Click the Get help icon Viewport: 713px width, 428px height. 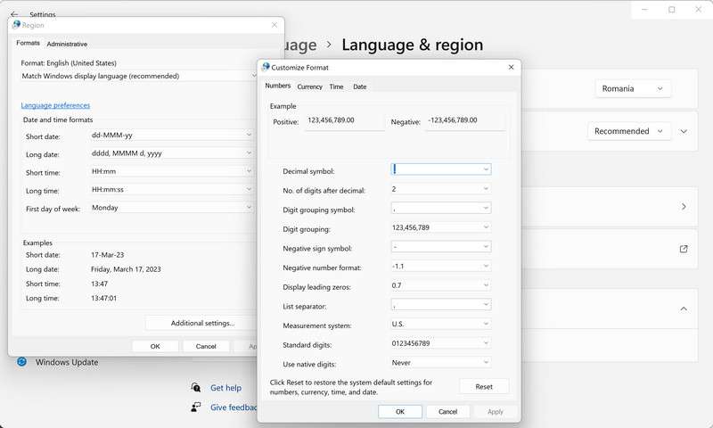(x=196, y=388)
